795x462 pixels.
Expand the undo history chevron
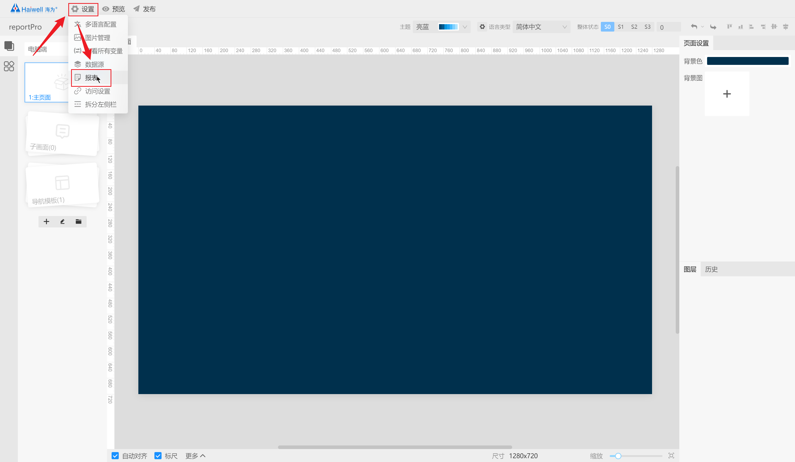702,27
